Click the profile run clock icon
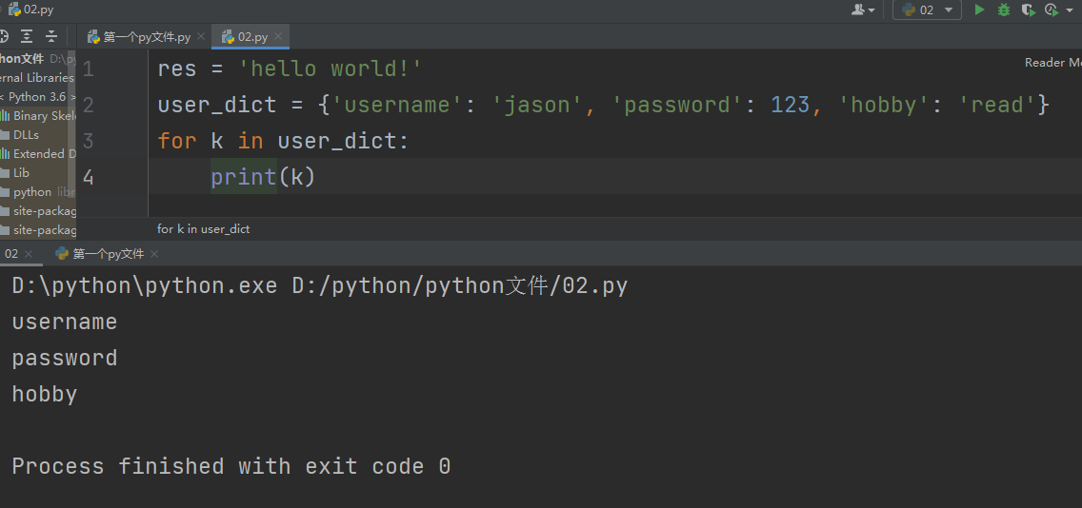 (1051, 10)
